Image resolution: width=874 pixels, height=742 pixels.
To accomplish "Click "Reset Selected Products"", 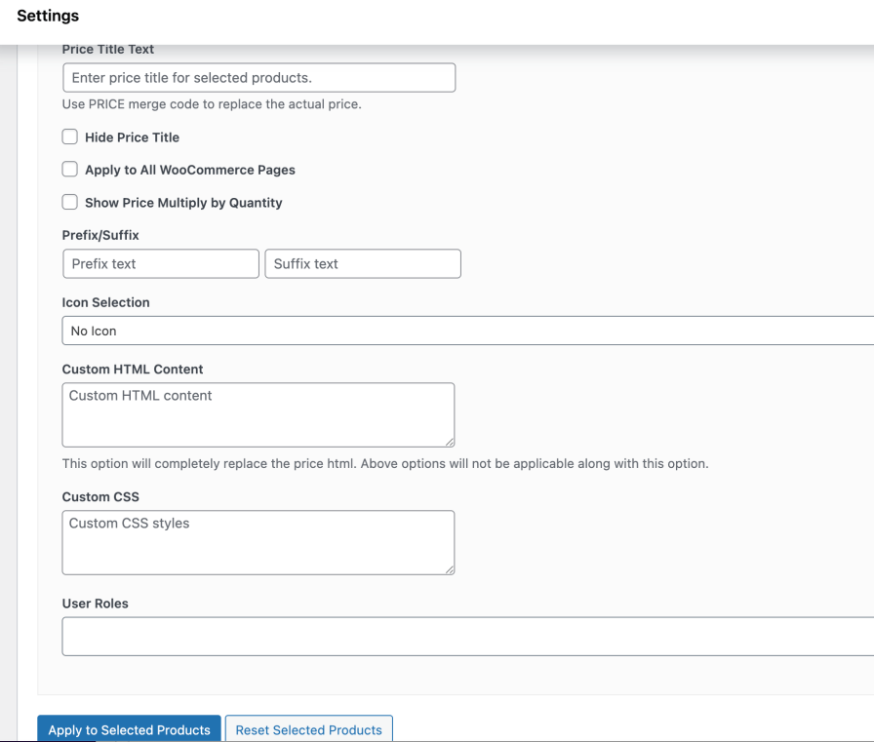I will [x=308, y=729].
